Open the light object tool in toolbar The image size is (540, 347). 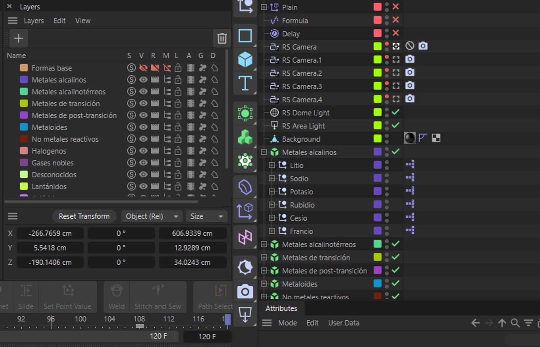click(245, 314)
